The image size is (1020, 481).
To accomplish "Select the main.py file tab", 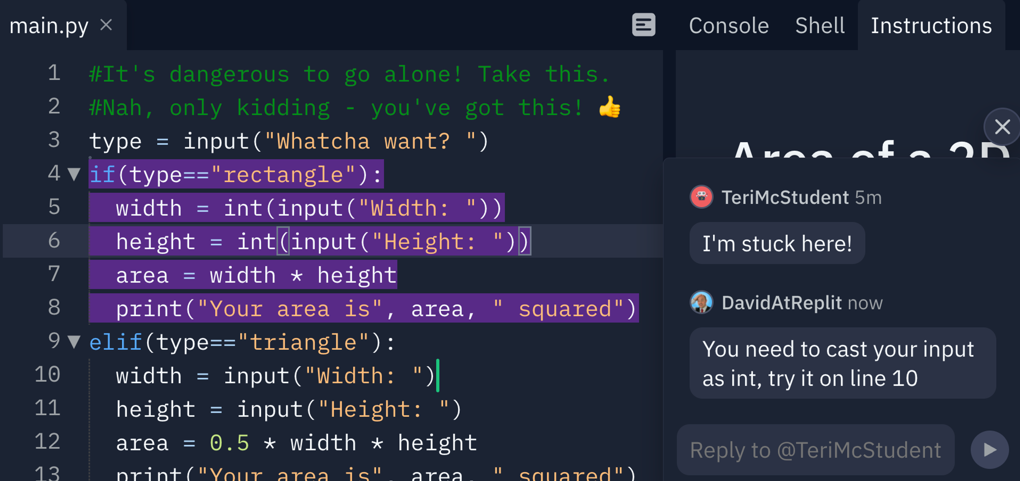I will coord(49,26).
